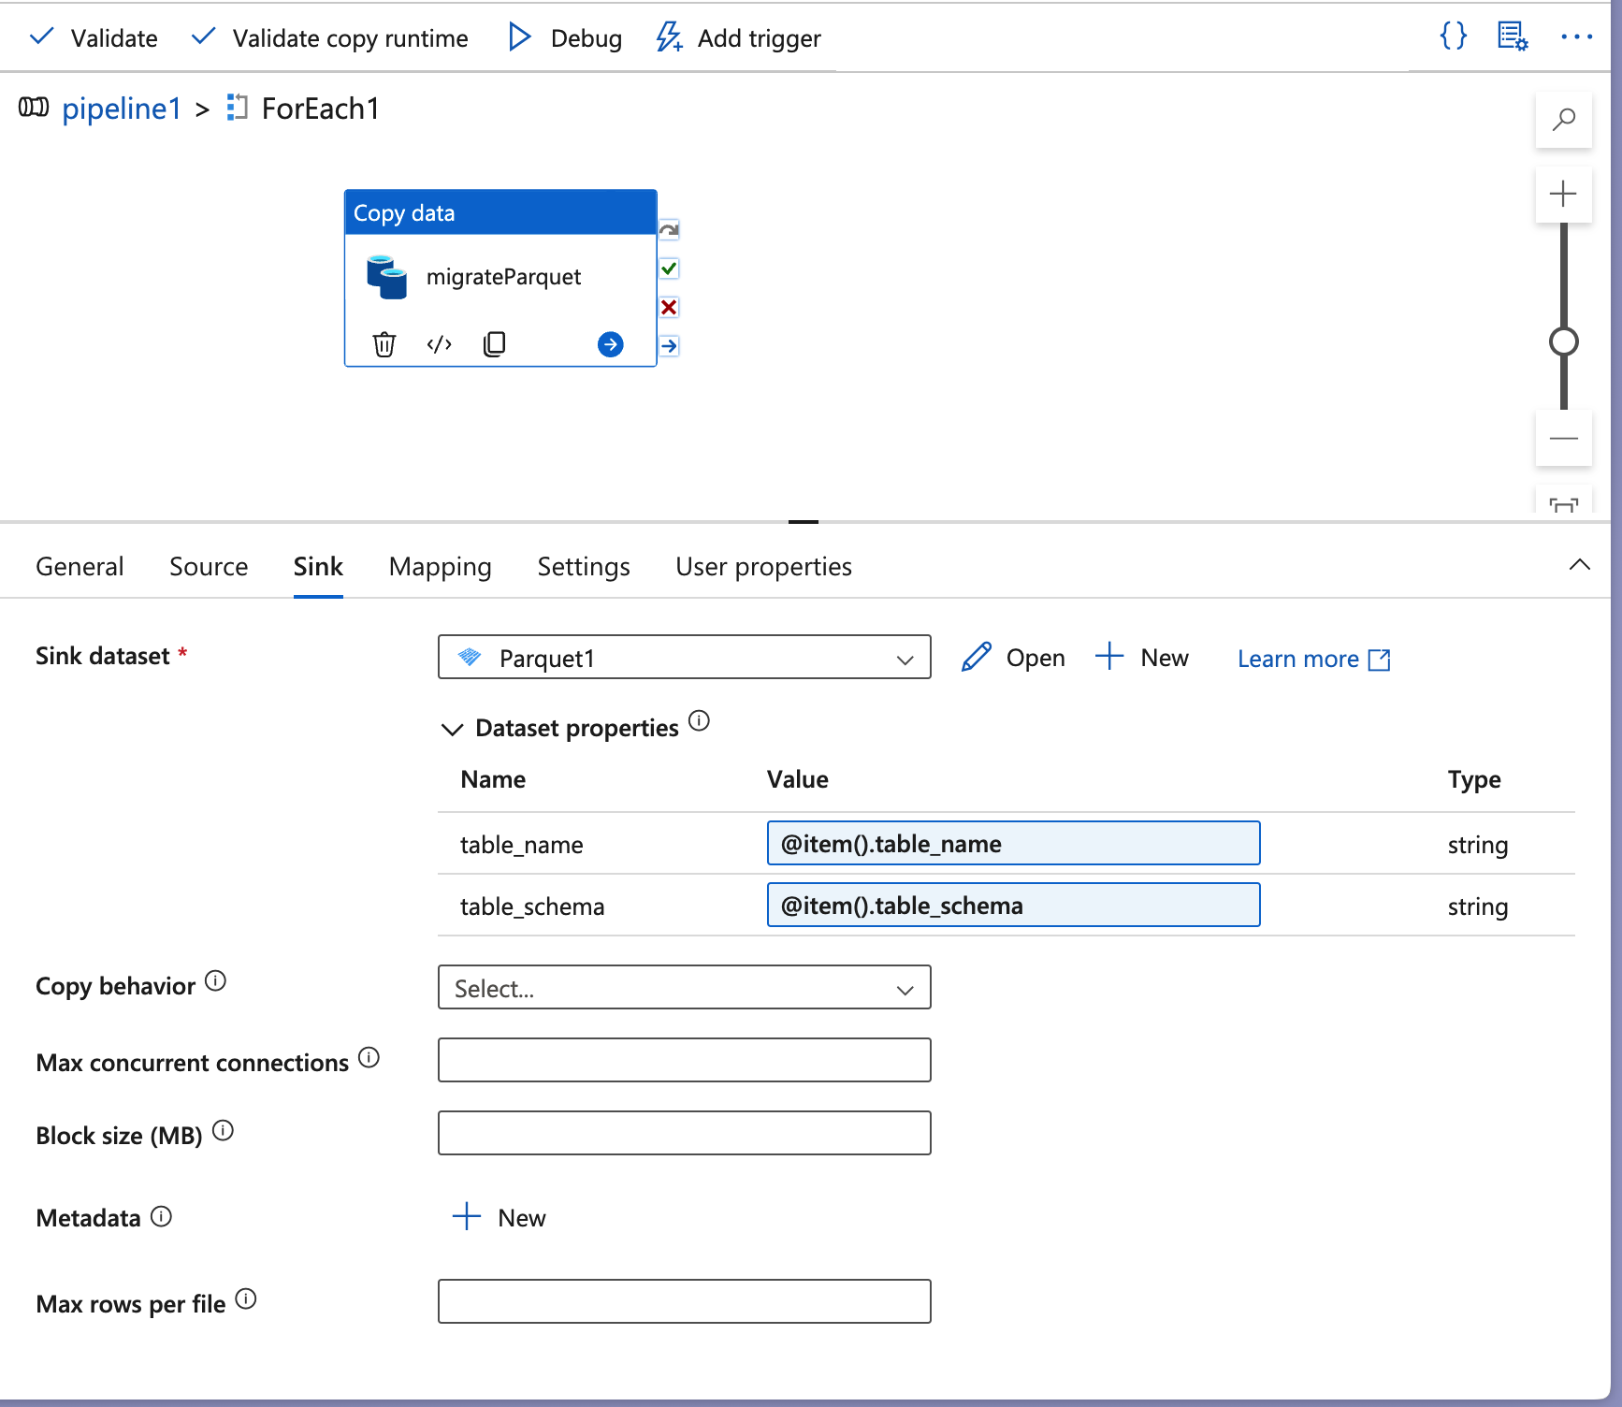1622x1407 pixels.
Task: Follow the Learn more link
Action: 1314,660
